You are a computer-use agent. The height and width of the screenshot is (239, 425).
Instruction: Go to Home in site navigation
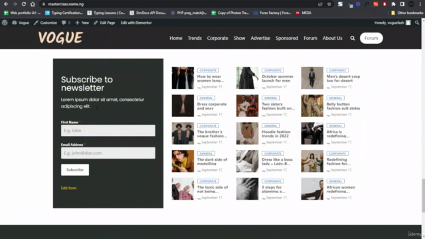[x=176, y=39]
